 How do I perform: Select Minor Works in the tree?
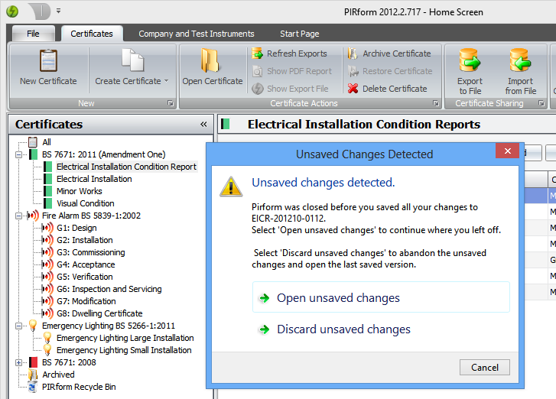(x=79, y=191)
